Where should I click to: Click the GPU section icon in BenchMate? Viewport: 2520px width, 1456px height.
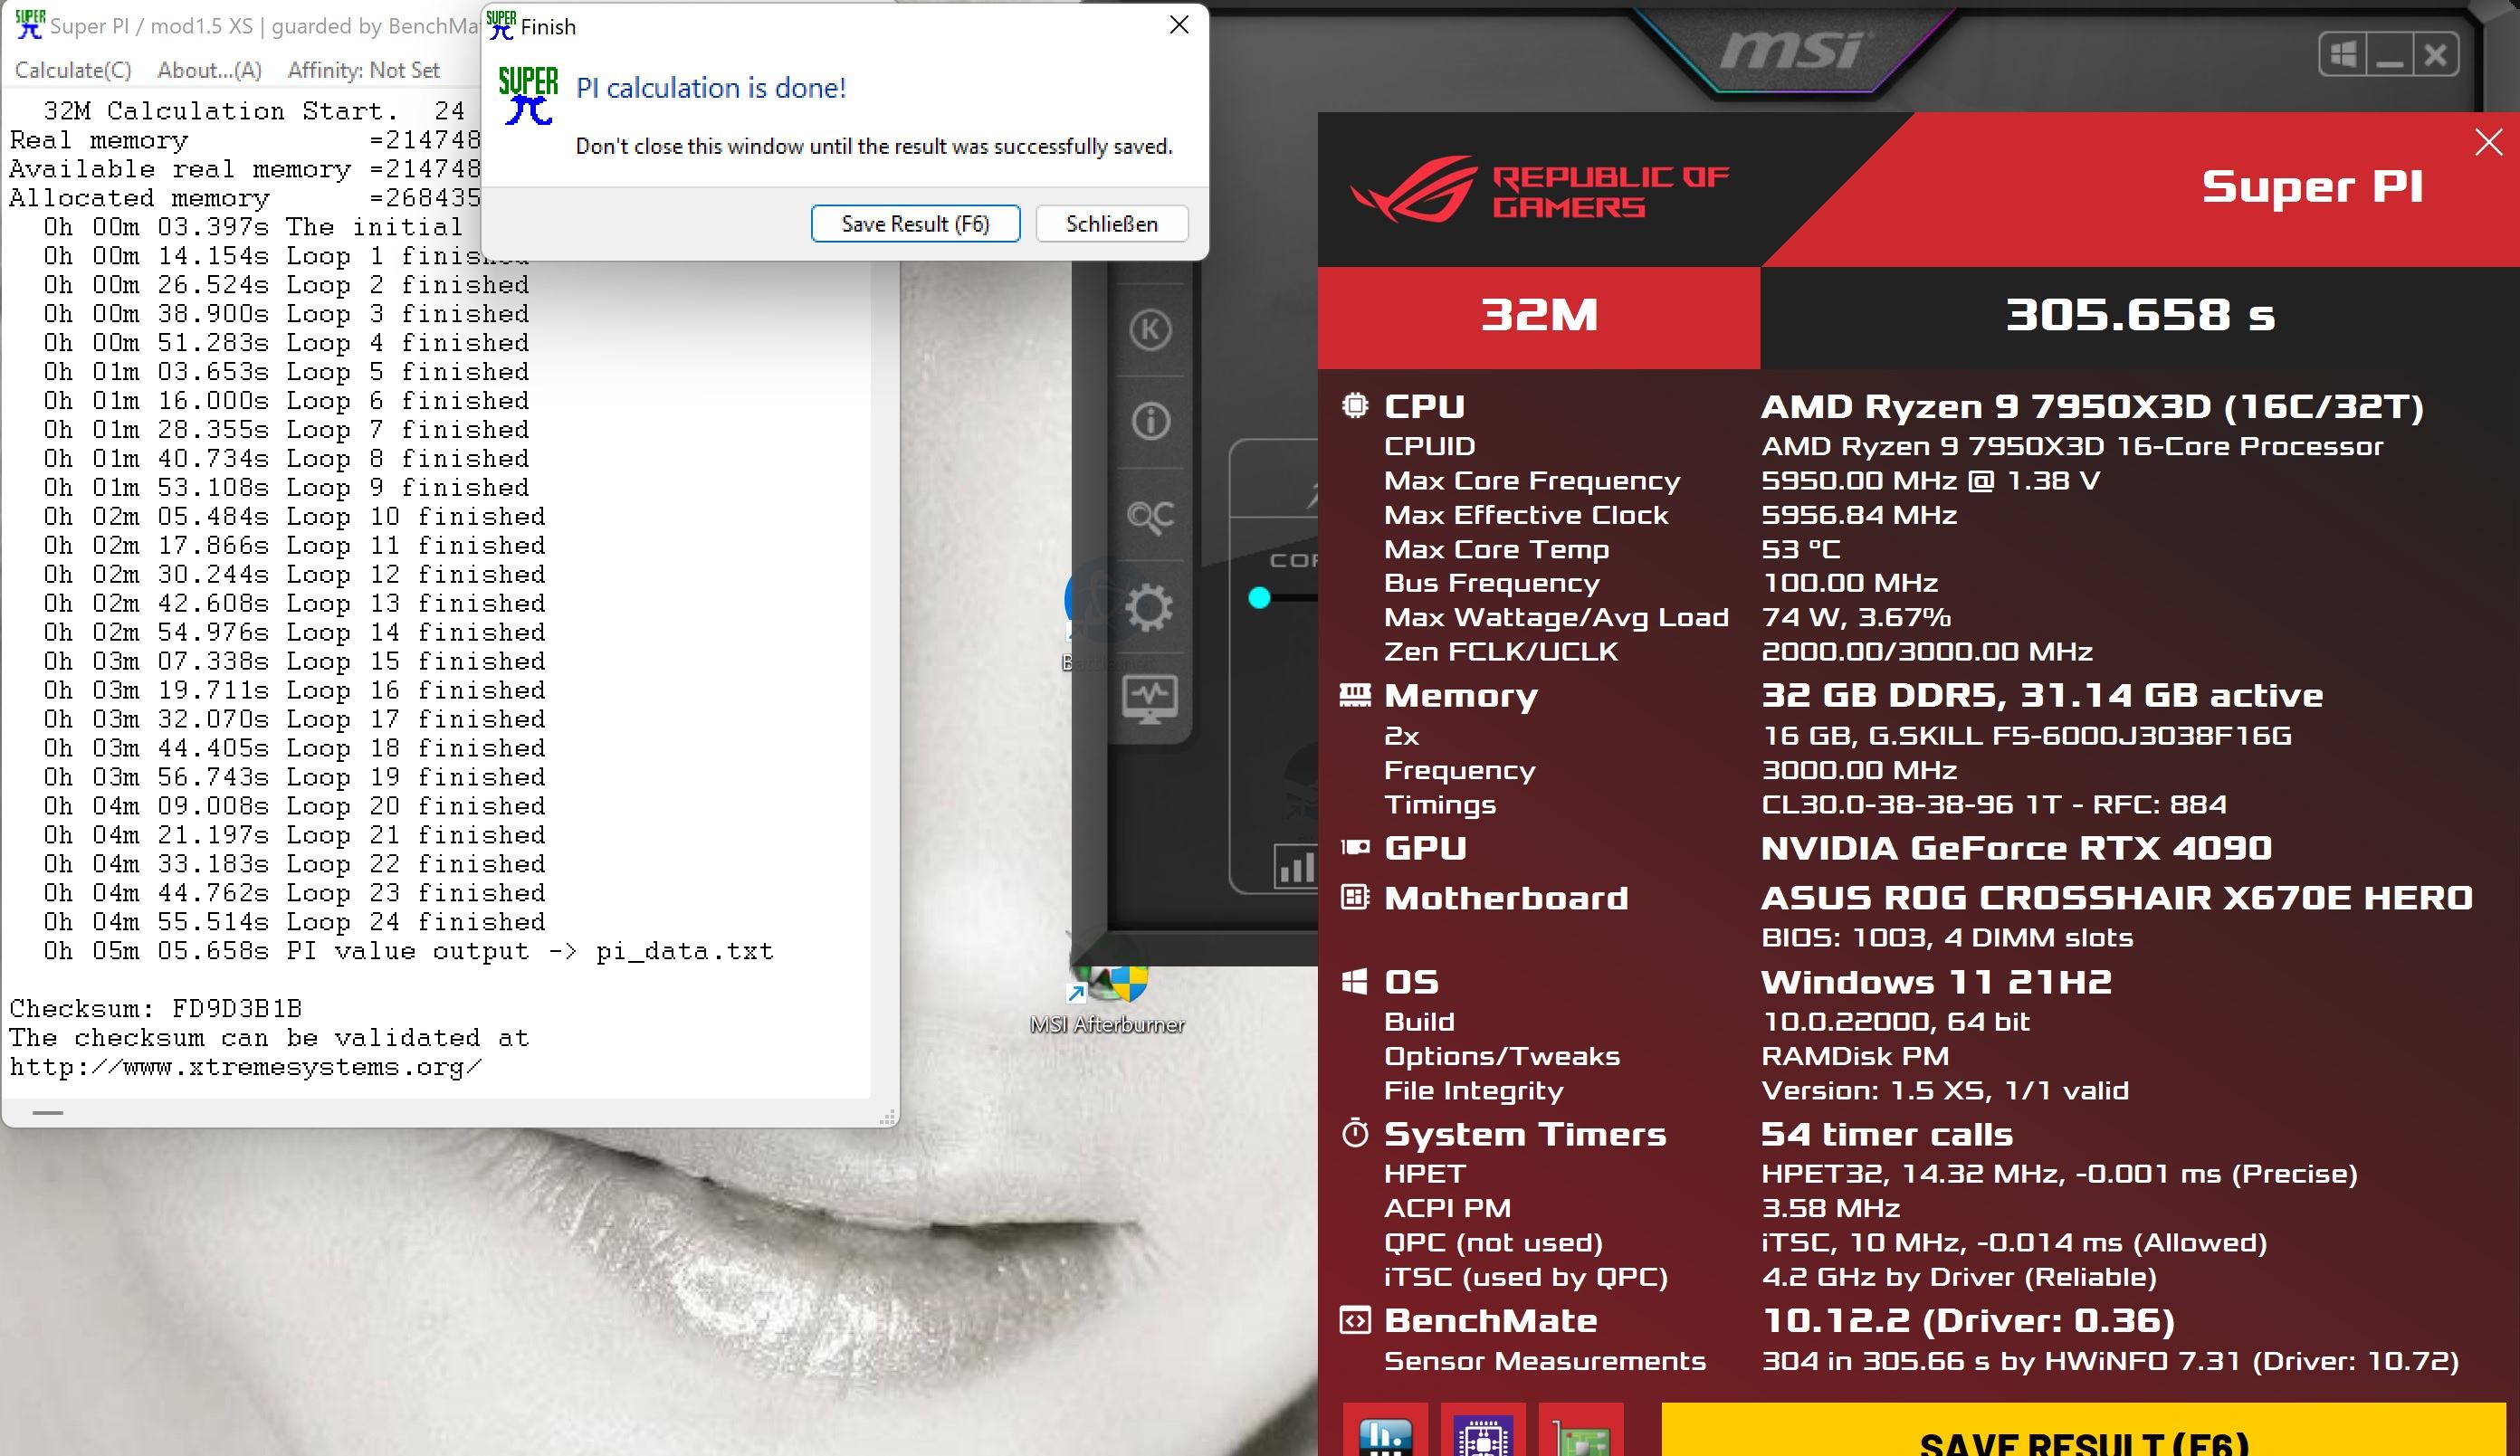pos(1355,847)
